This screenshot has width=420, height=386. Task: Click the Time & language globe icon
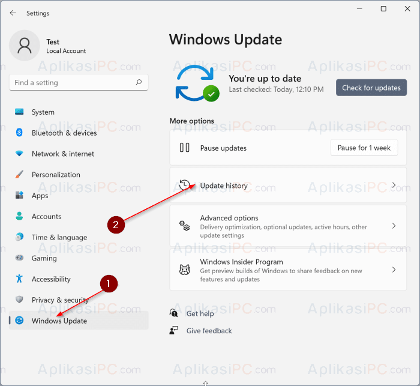pos(19,237)
